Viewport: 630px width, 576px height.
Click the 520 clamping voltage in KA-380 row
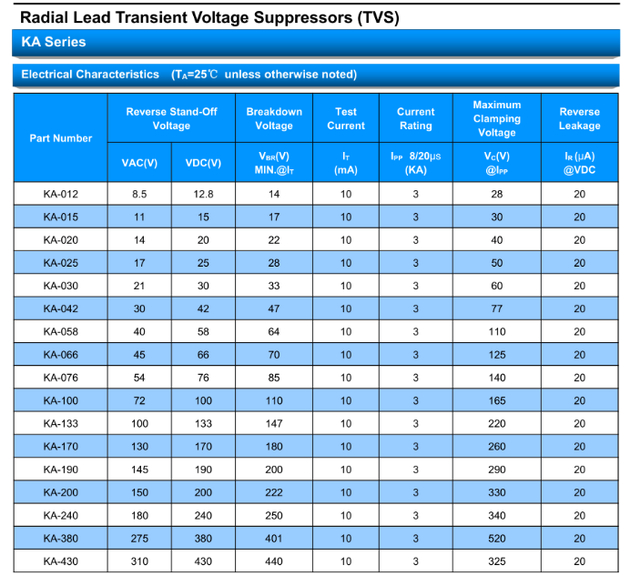(x=496, y=538)
